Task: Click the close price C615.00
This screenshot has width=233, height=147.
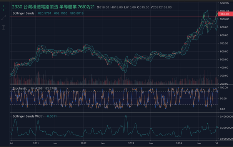Action: [x=143, y=7]
